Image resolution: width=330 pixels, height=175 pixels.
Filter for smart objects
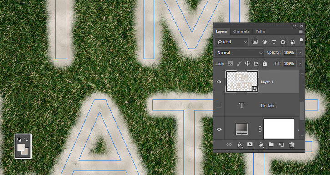click(x=293, y=42)
